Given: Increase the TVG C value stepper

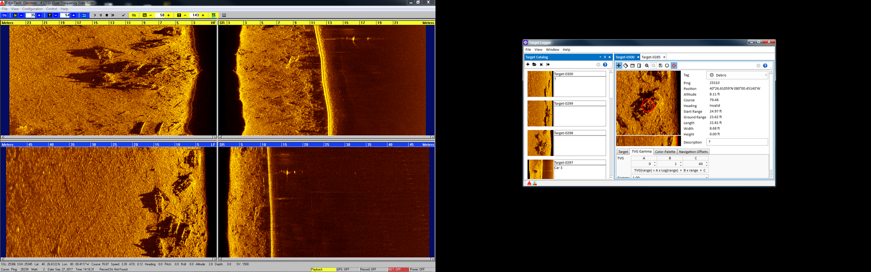Looking at the screenshot, I should click(706, 163).
